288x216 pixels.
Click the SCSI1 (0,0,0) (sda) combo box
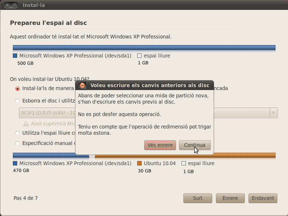pyautogui.click(x=149, y=113)
